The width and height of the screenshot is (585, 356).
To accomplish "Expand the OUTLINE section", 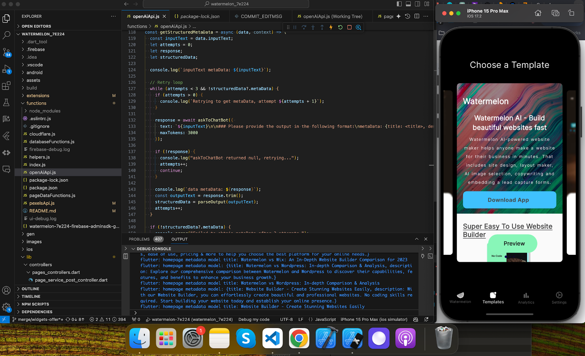I will coord(30,289).
